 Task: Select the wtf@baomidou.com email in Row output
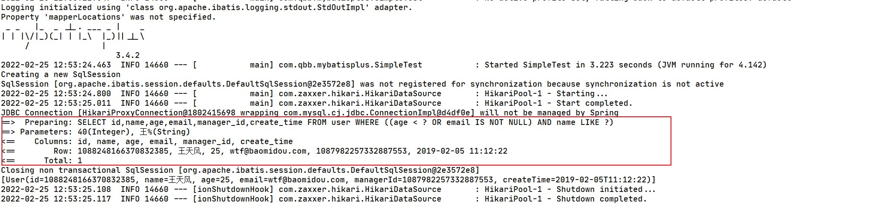(x=268, y=151)
